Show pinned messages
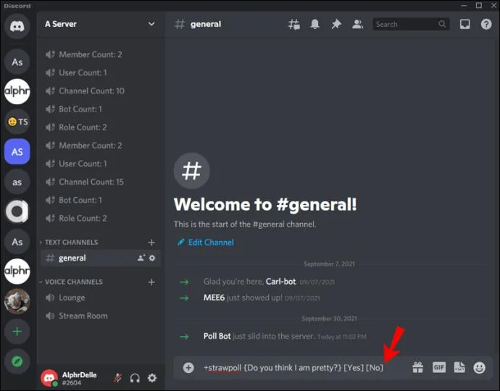The height and width of the screenshot is (391, 500). pos(336,24)
